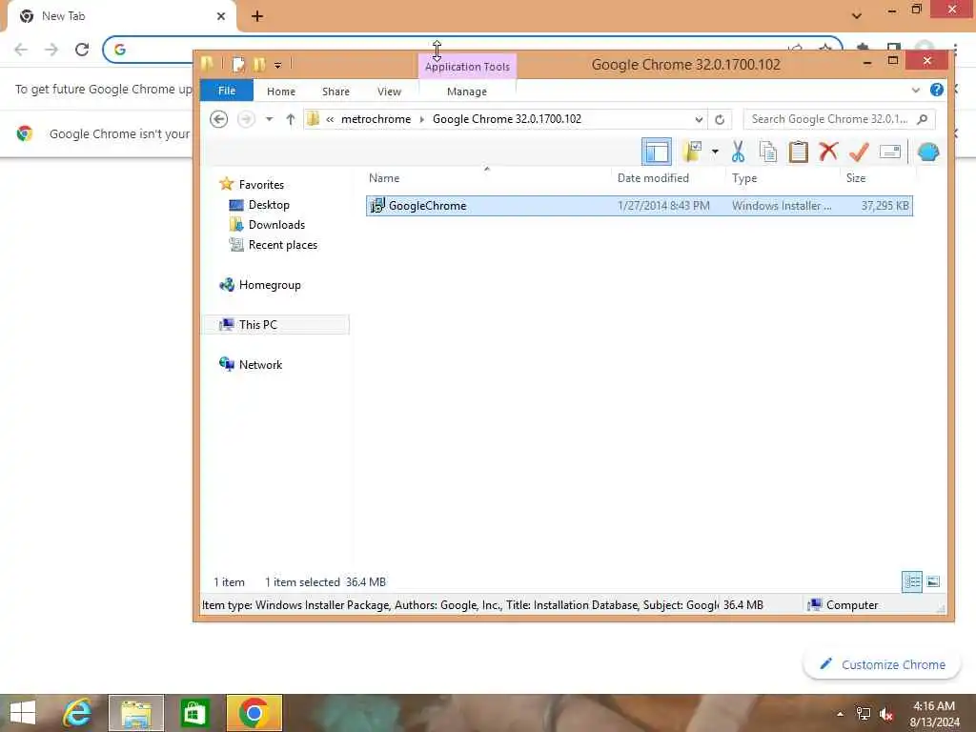Select the GoogleChrome installer file
The width and height of the screenshot is (976, 732).
pos(640,206)
